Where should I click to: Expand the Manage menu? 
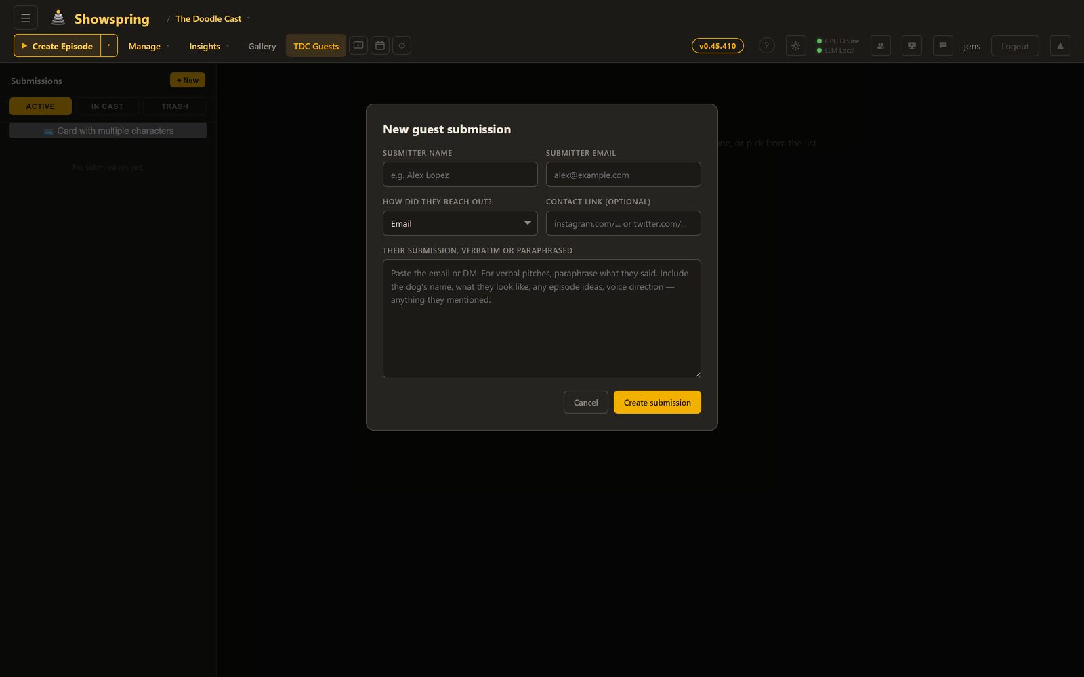[x=149, y=46]
